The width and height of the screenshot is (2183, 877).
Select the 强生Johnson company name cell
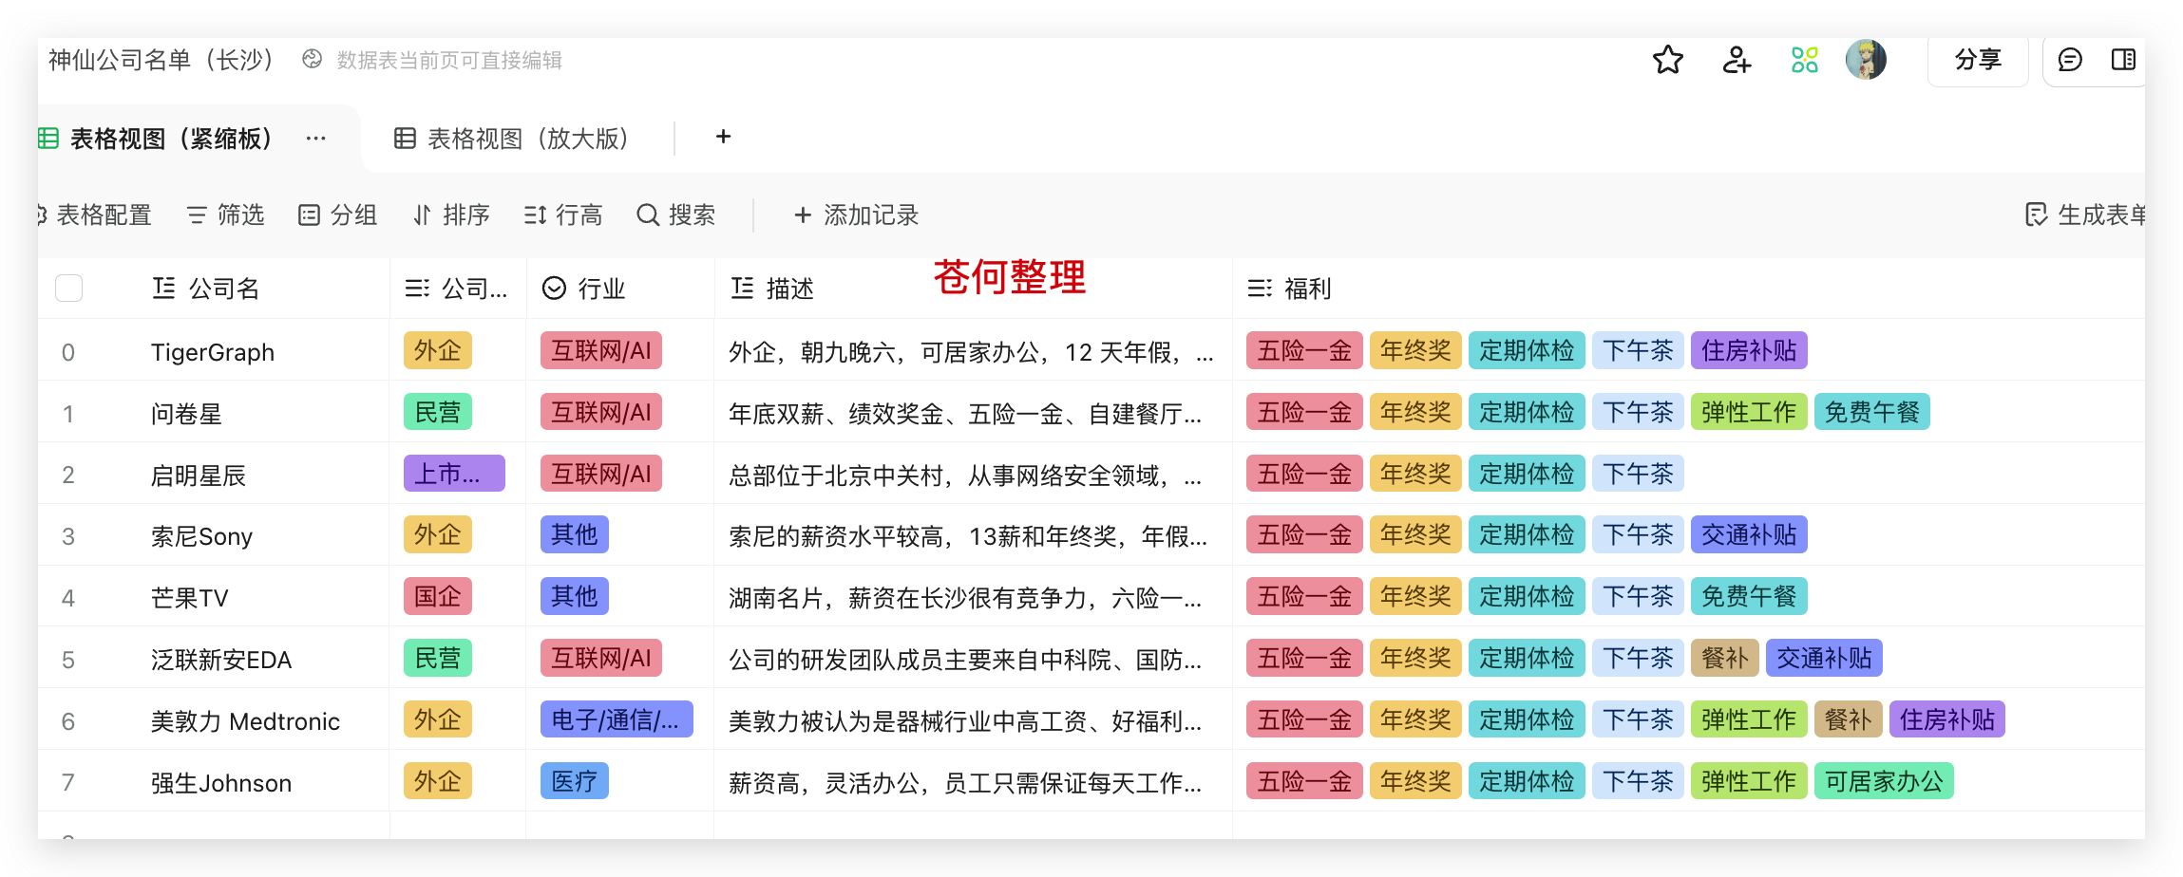click(x=221, y=783)
